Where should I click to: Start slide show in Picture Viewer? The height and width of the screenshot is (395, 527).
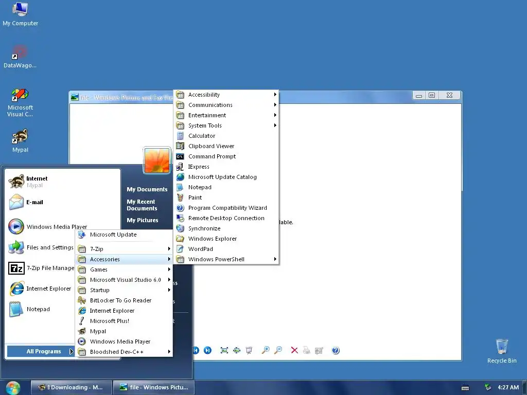coord(249,350)
